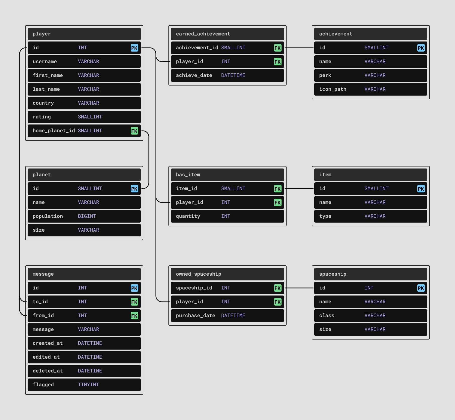Click connector line between item_id and item id
The image size is (455, 420).
[x=299, y=189]
